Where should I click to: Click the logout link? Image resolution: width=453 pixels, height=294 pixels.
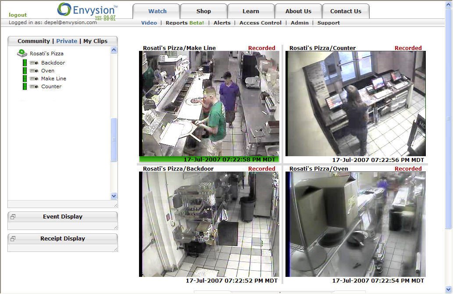coord(18,15)
